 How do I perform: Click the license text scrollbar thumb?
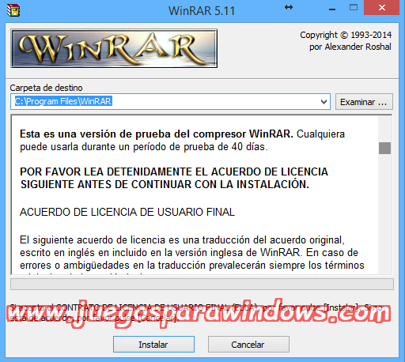coord(384,148)
